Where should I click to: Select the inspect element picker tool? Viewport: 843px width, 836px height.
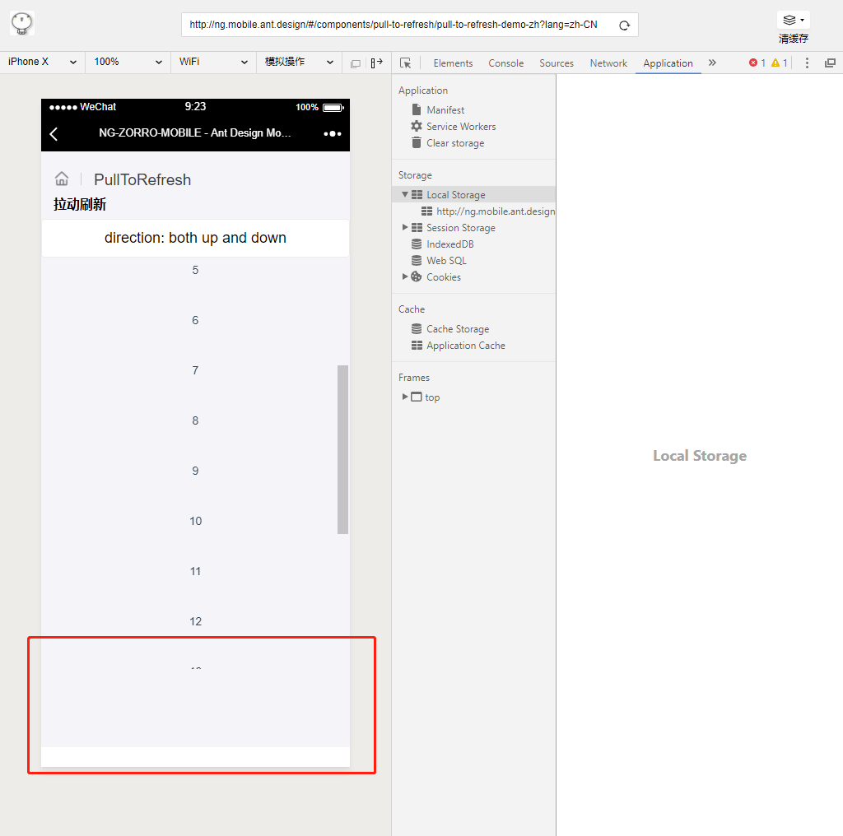click(x=406, y=63)
